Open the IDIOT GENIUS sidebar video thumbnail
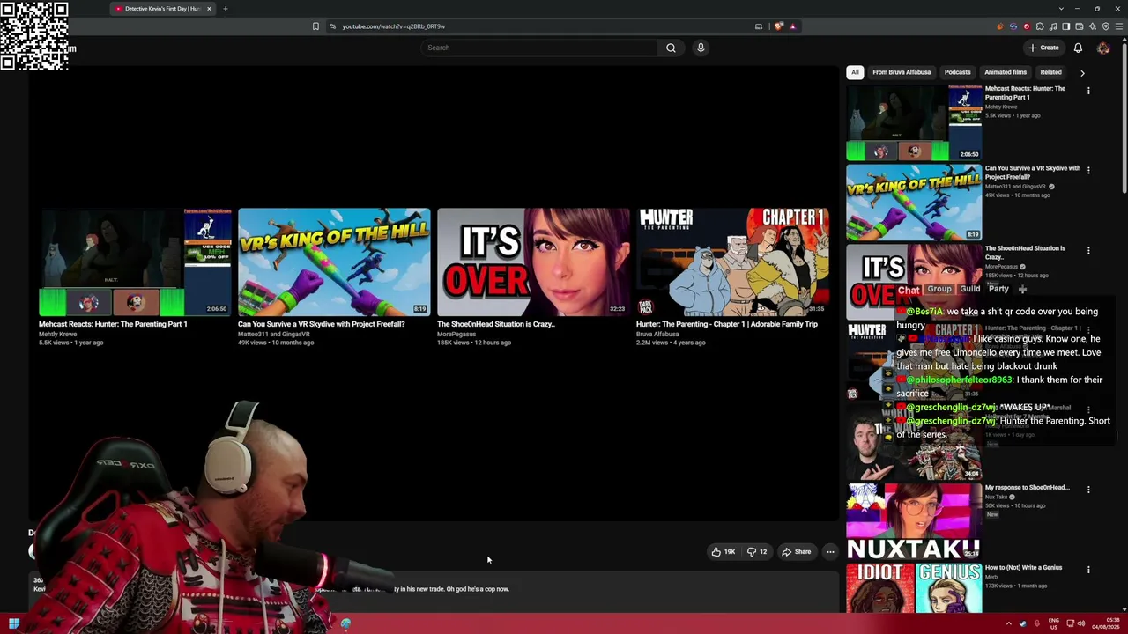1128x634 pixels. click(x=914, y=588)
